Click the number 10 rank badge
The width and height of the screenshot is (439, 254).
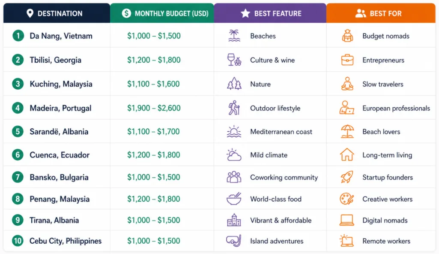pos(18,241)
